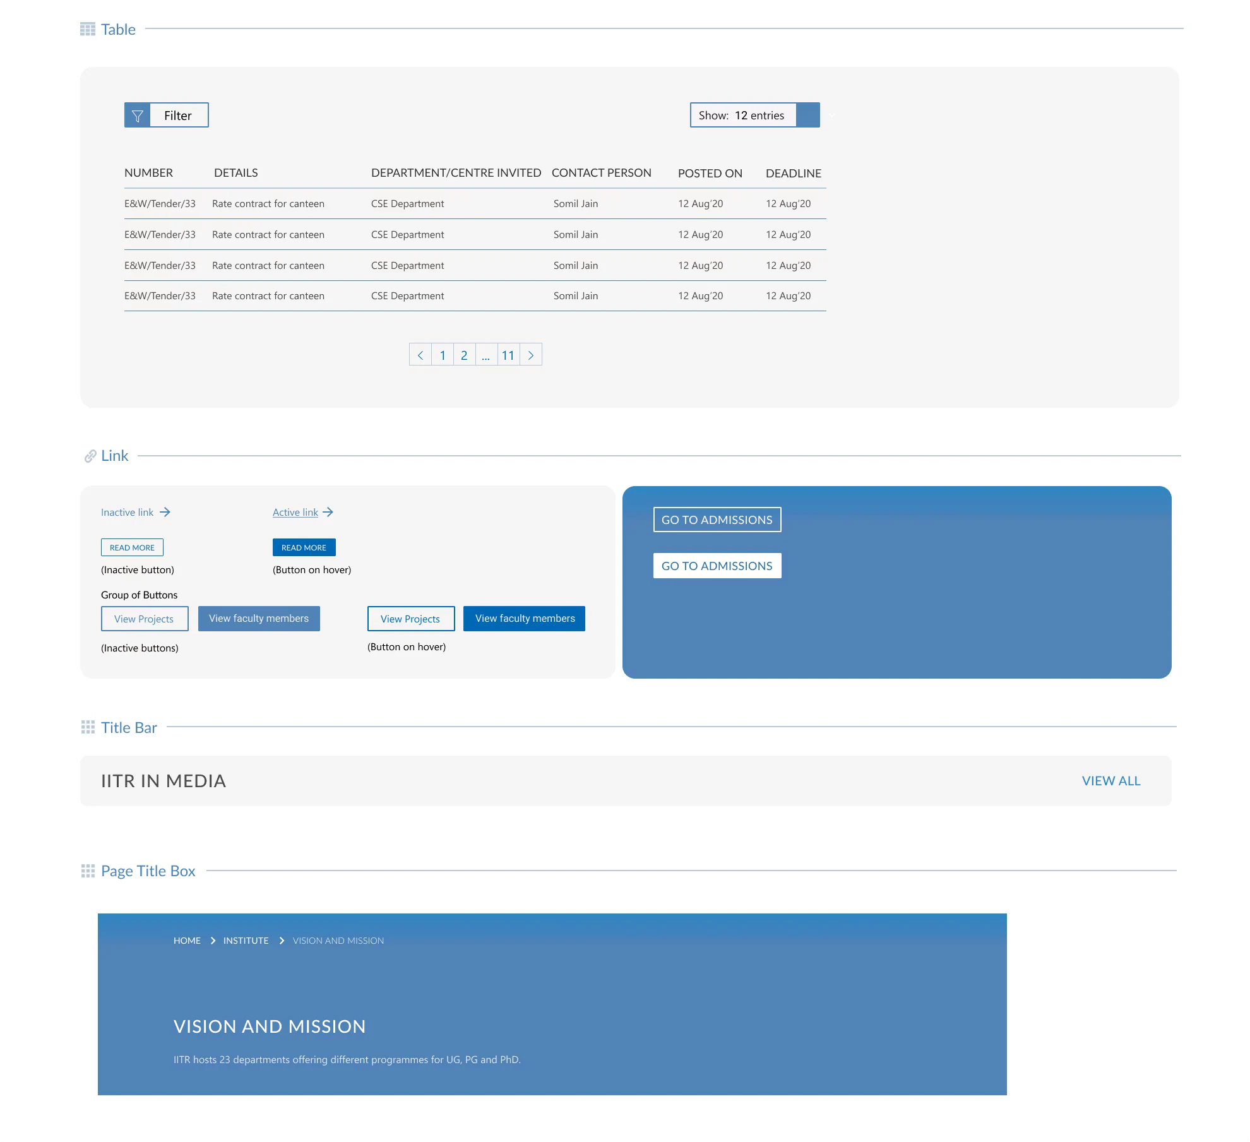Click the funnel filter icon
This screenshot has width=1250, height=1142.
137,116
